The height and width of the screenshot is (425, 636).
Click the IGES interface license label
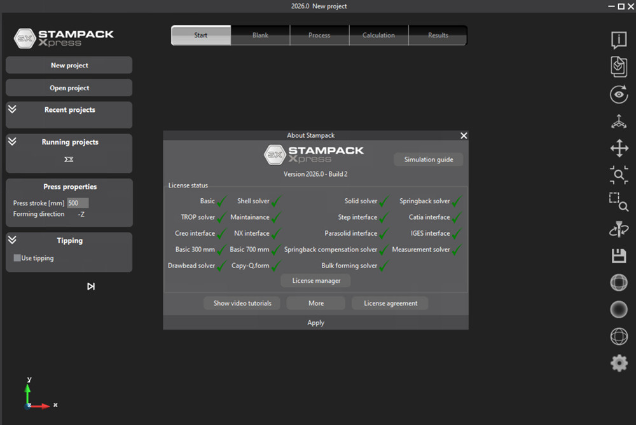pos(430,233)
